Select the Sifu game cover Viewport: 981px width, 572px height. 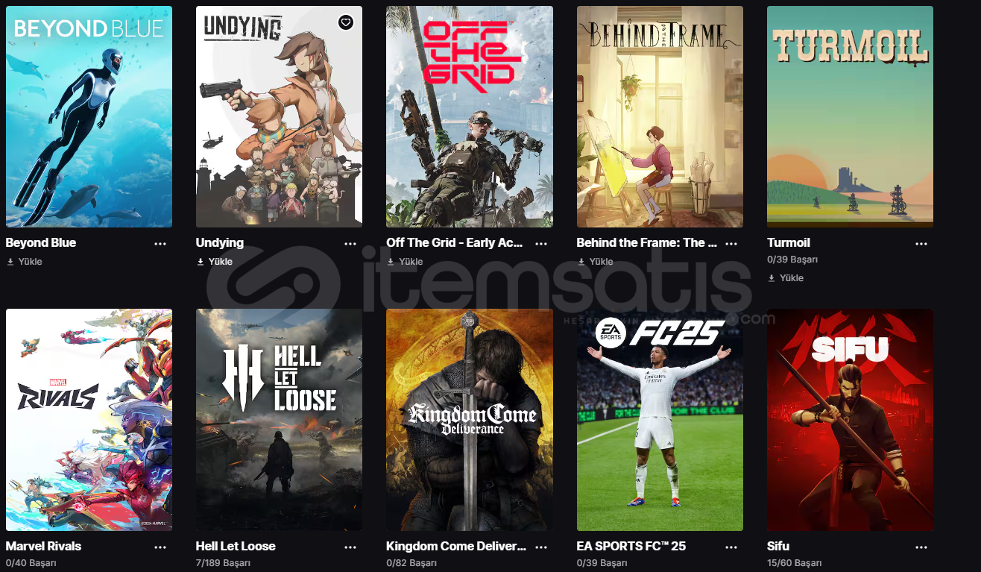850,420
